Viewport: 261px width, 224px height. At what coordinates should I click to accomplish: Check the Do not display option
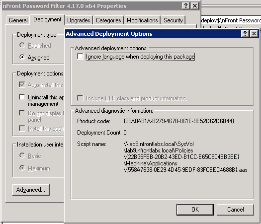(x=22, y=113)
